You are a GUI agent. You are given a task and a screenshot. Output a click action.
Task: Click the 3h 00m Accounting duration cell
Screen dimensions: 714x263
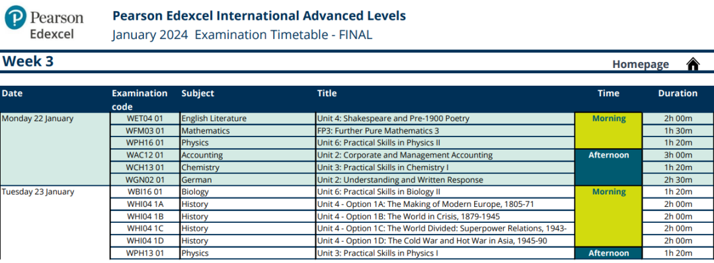678,156
